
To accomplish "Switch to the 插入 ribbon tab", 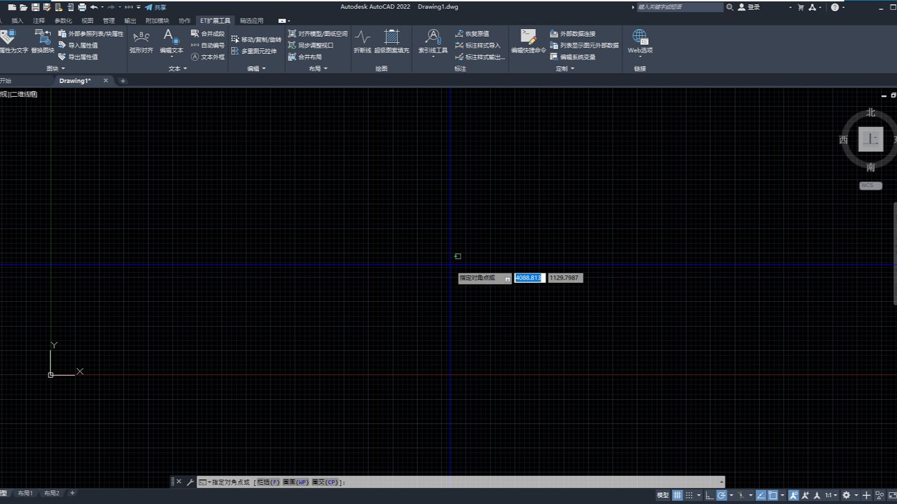I will (17, 20).
